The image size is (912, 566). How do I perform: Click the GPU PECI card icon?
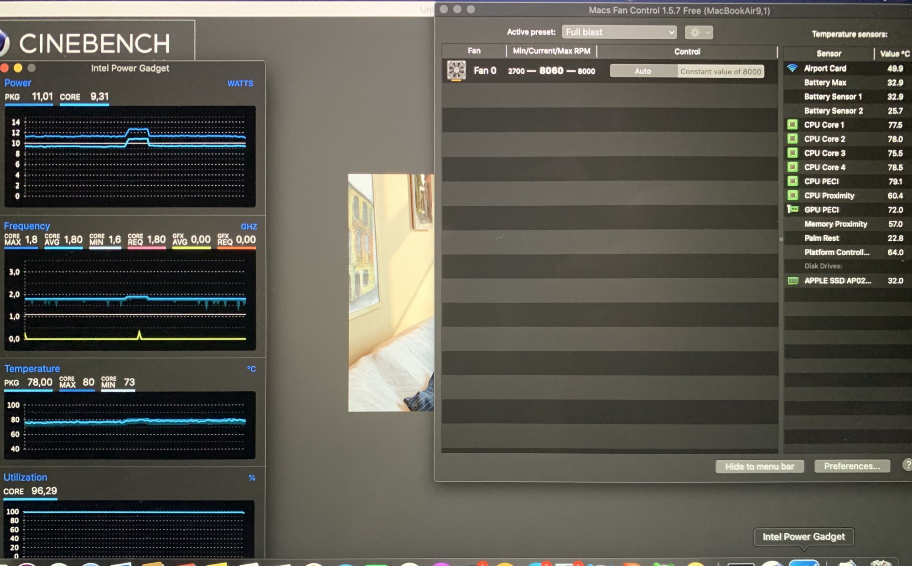pyautogui.click(x=793, y=209)
